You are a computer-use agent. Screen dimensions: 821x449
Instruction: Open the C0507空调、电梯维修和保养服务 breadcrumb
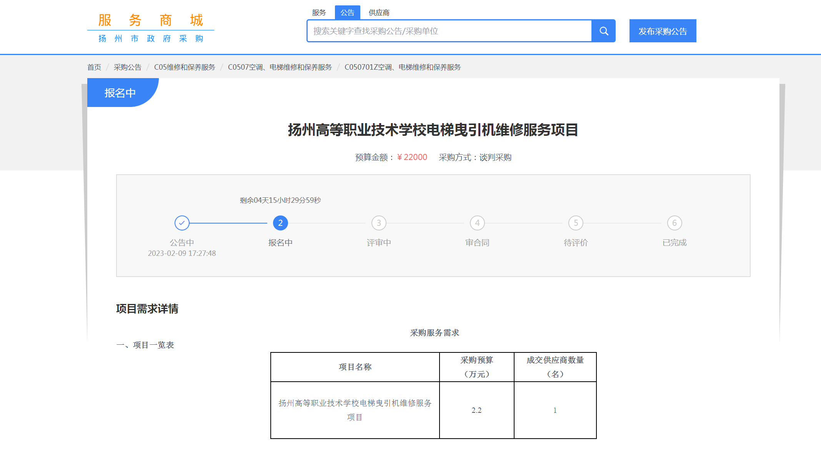(280, 67)
